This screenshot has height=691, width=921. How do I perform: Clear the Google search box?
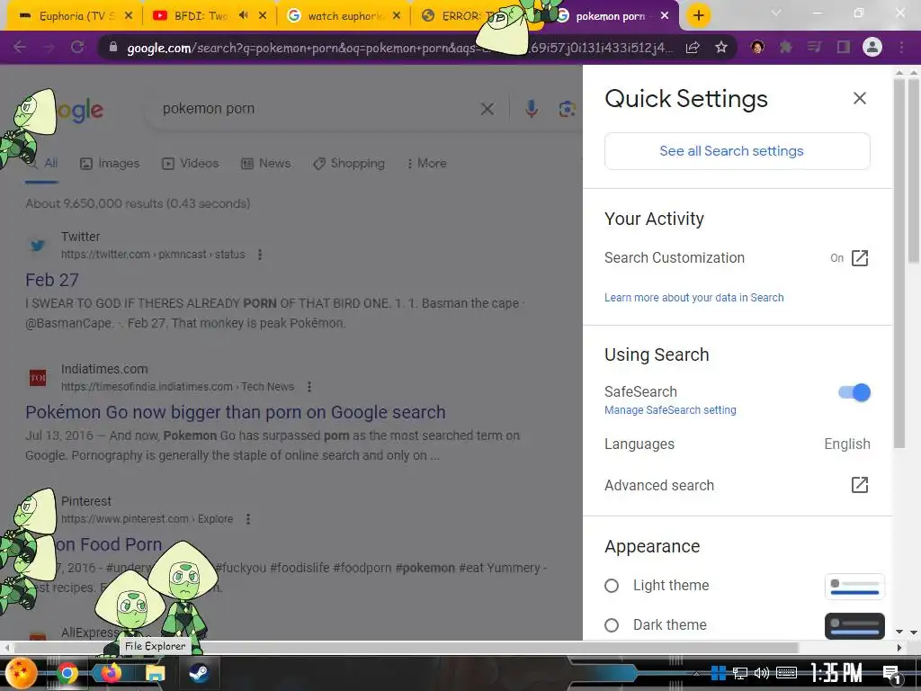[x=487, y=109]
